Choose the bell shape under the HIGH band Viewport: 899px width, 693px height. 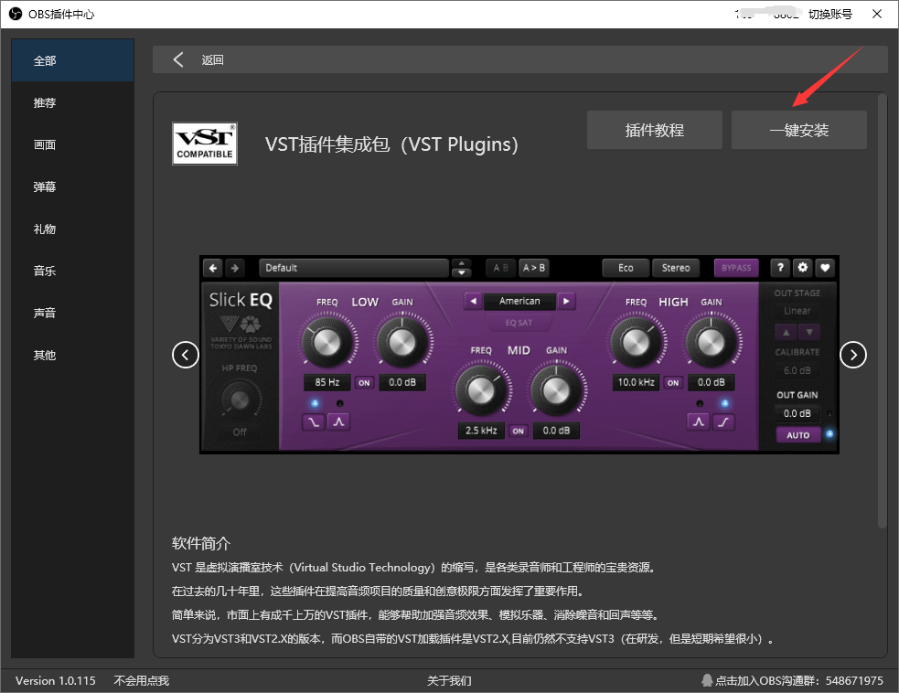point(699,422)
